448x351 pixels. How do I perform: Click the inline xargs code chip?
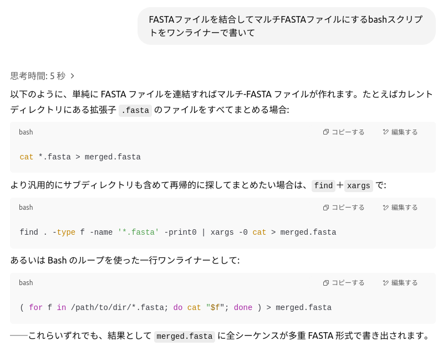pos(359,186)
